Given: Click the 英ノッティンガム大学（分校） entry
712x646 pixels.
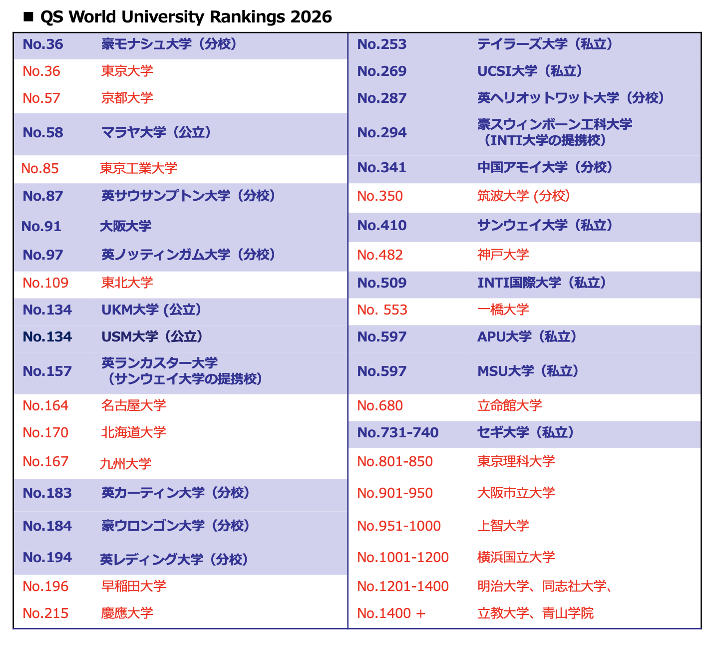Looking at the screenshot, I should [188, 255].
